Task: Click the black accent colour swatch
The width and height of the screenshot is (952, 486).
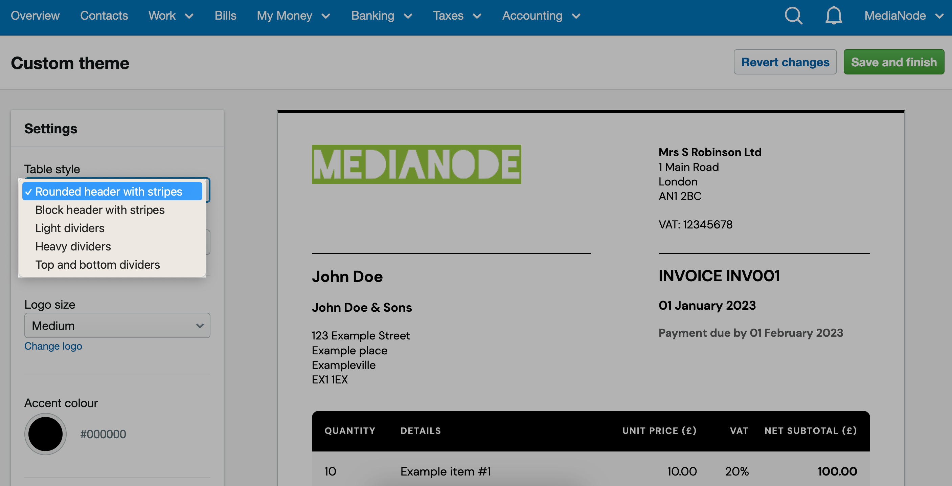Action: pos(45,434)
